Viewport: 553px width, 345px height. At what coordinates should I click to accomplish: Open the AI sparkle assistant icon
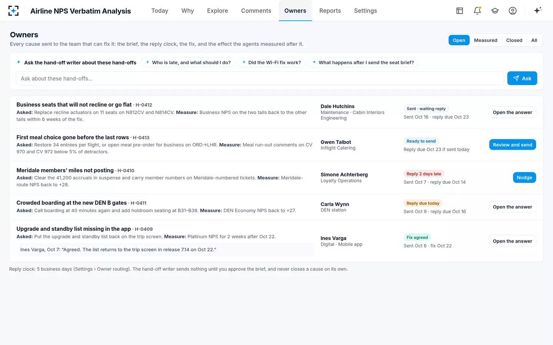tap(538, 10)
